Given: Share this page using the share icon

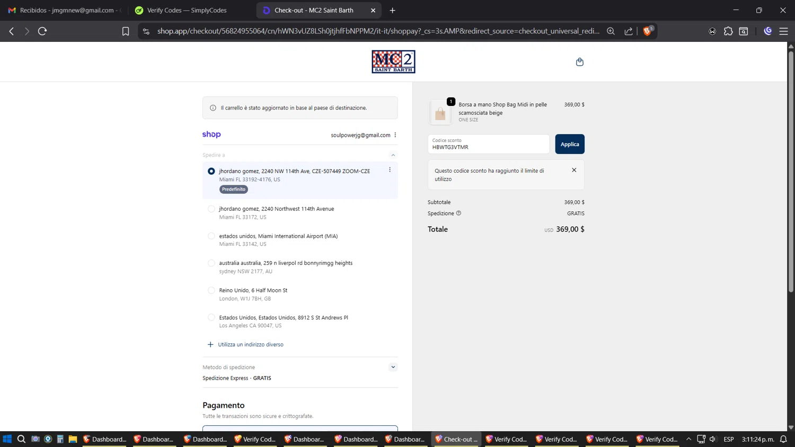Looking at the screenshot, I should 629,31.
